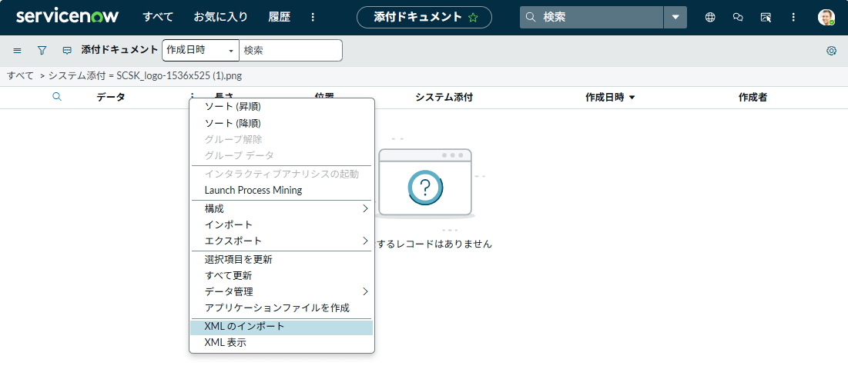Select Launch Process Mining menu entry
This screenshot has height=389, width=848.
click(253, 190)
